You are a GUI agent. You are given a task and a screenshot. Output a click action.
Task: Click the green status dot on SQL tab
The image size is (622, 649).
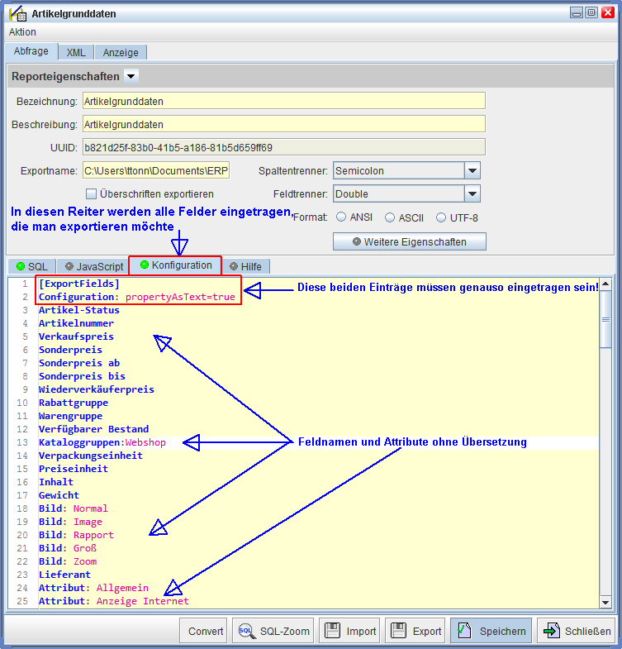coord(21,266)
